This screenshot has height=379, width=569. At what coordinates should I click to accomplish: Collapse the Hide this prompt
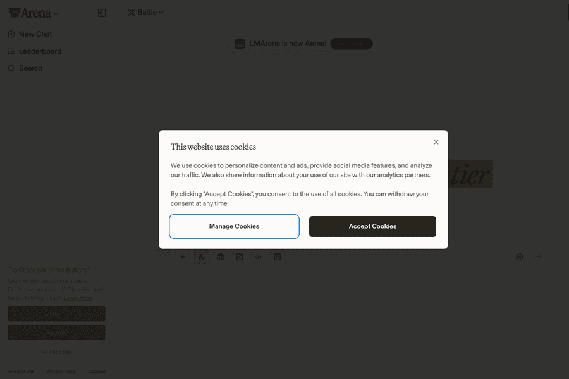57,352
